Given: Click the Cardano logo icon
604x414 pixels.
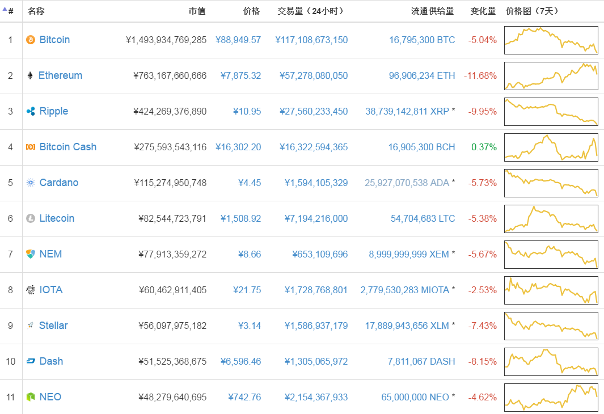Looking at the screenshot, I should (31, 183).
